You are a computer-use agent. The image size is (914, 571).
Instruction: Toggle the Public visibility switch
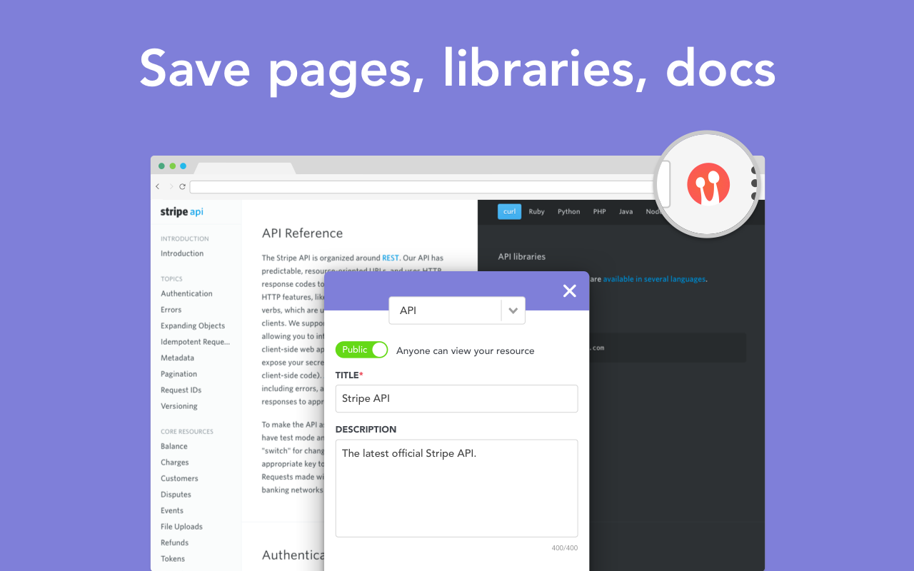[x=361, y=350]
